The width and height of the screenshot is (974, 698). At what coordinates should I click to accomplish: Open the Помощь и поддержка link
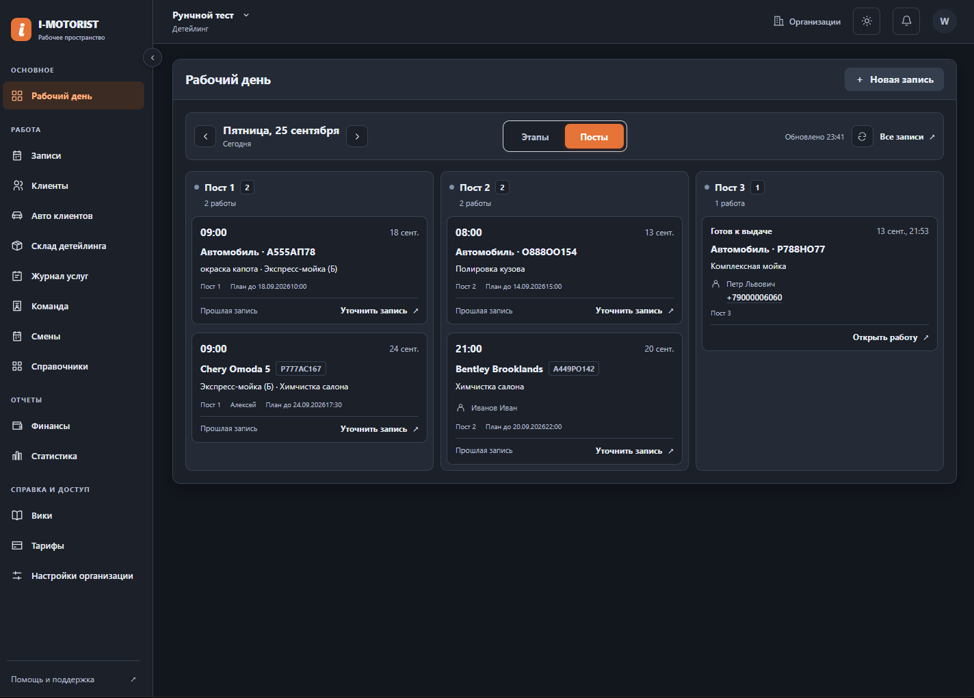click(74, 680)
